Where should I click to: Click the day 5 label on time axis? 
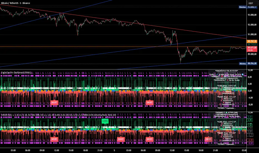pyautogui.click(x=114, y=150)
